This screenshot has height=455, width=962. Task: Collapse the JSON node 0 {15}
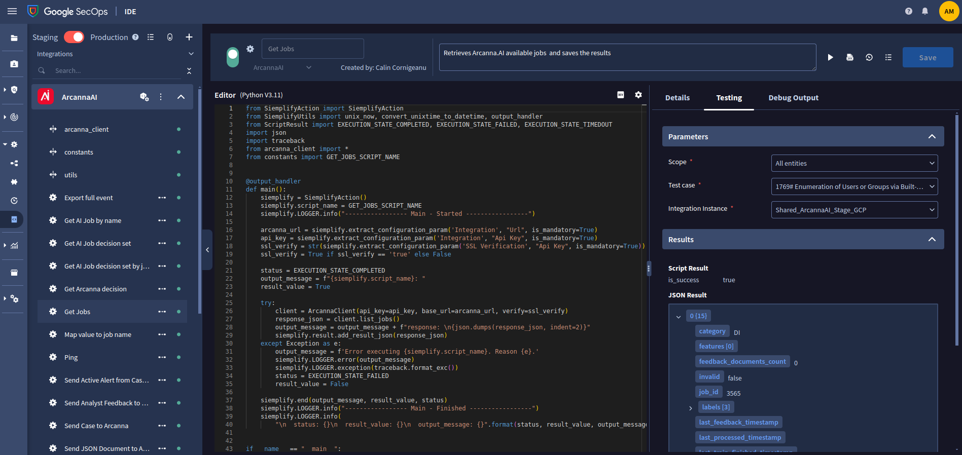pyautogui.click(x=679, y=317)
